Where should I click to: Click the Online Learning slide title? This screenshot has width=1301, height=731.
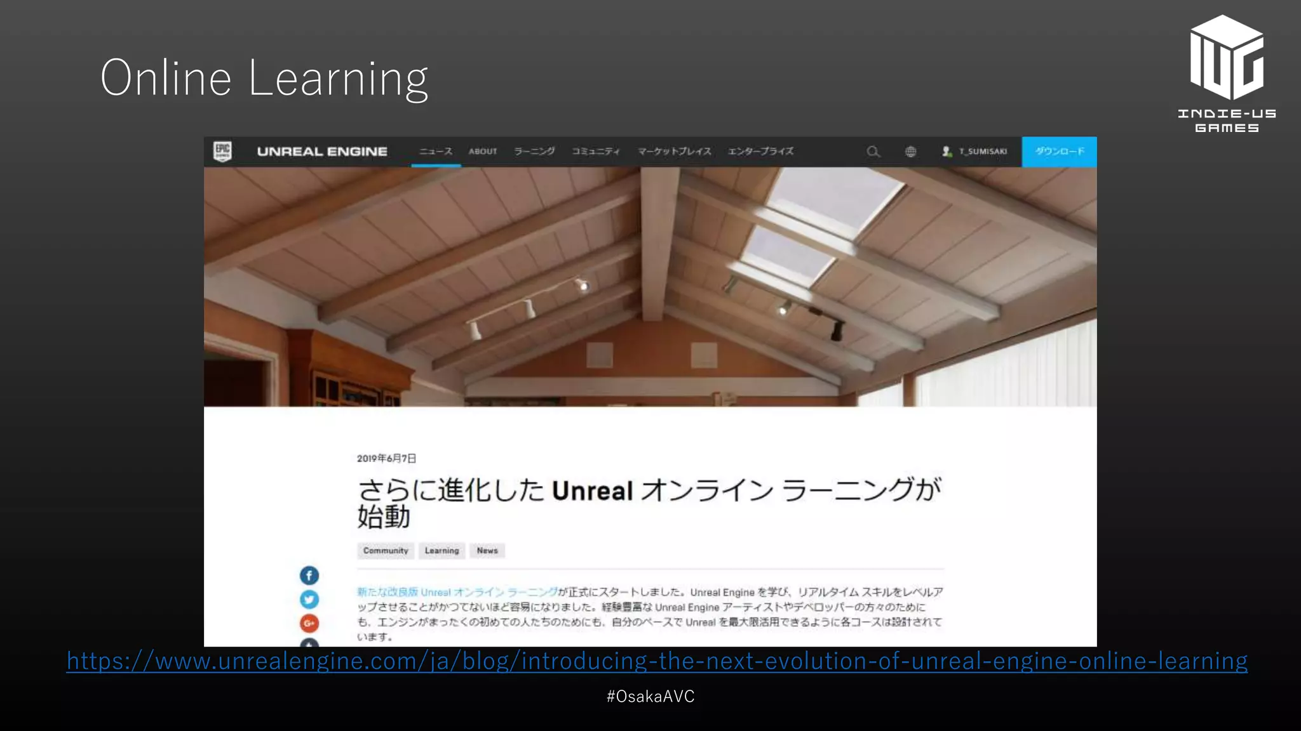[264, 78]
